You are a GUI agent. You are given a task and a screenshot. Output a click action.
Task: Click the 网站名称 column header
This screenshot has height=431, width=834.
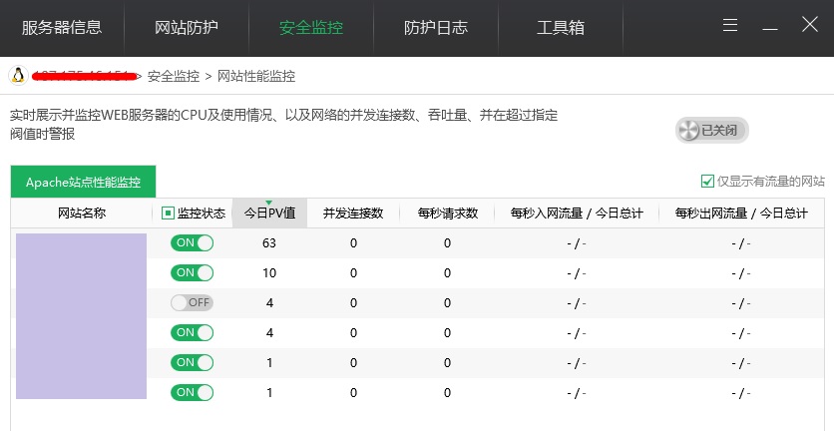(x=82, y=213)
